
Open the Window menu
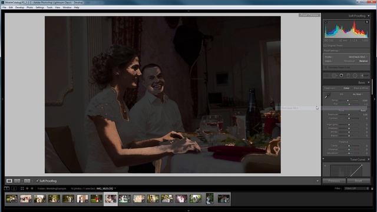click(x=67, y=8)
